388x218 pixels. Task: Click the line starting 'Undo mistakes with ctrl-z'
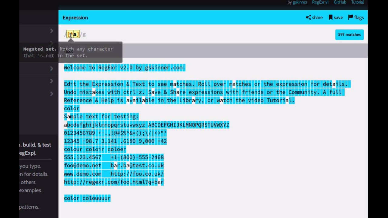tap(204, 92)
